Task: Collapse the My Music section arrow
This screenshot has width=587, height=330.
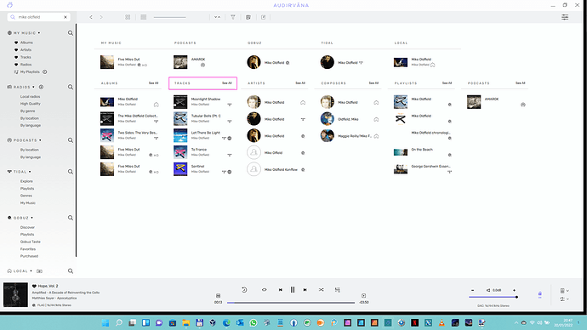Action: 39,33
